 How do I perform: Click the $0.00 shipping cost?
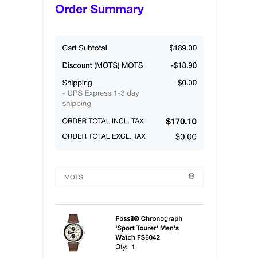coord(187,83)
